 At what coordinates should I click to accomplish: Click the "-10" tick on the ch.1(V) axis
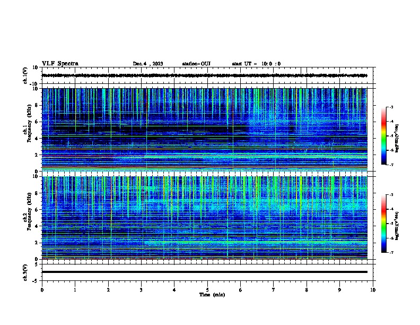pyautogui.click(x=34, y=84)
